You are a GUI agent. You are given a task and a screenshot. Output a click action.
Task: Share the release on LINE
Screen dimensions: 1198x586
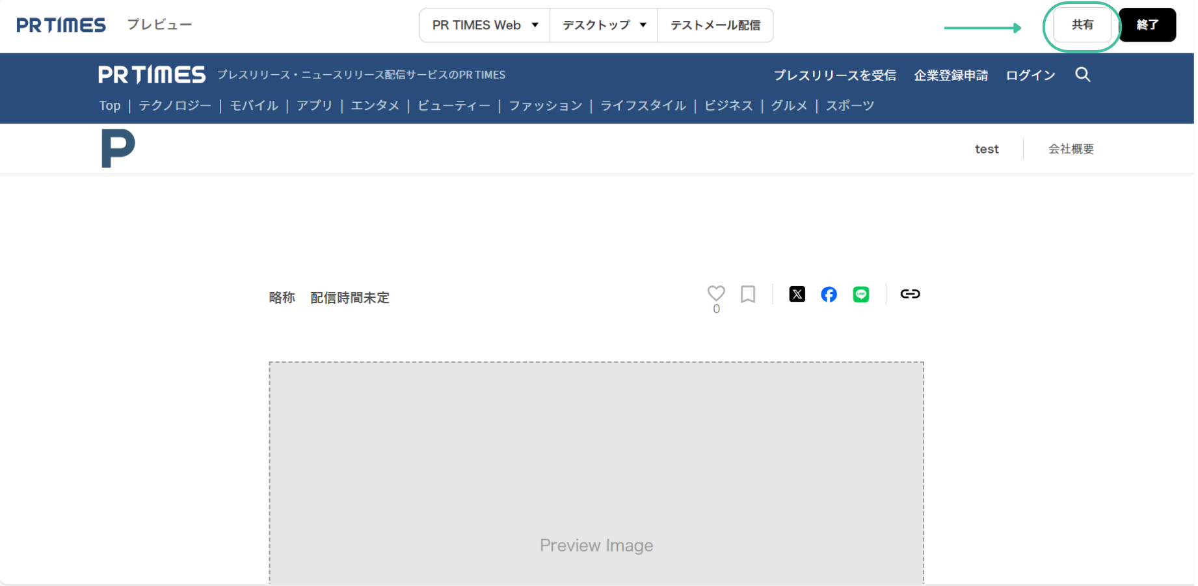tap(860, 295)
